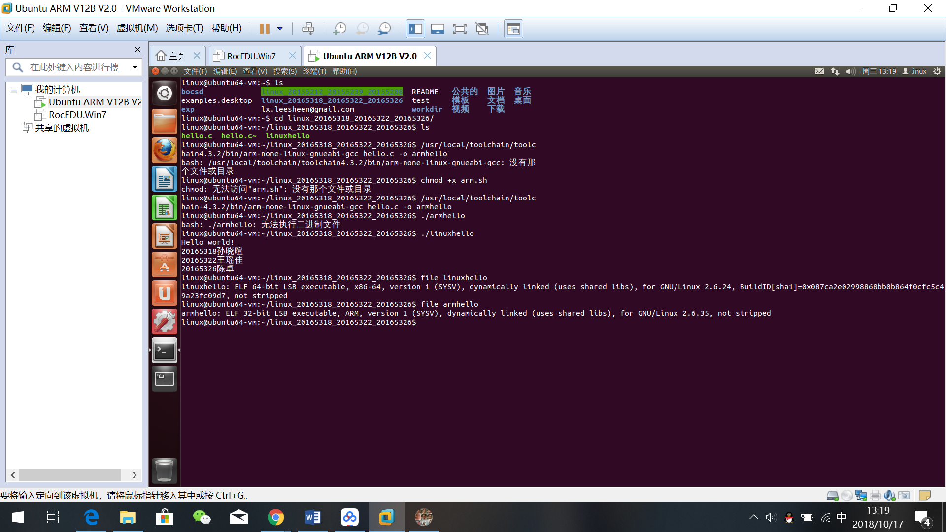946x532 pixels.
Task: Close the library panel
Action: click(137, 50)
